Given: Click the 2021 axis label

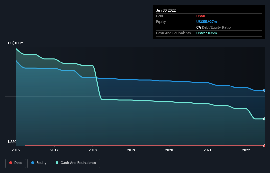Looking at the screenshot, I should coord(208,150).
